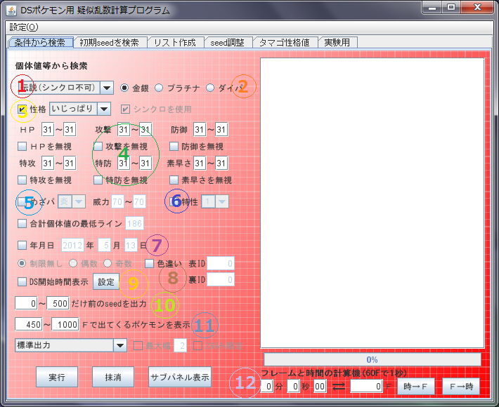This screenshot has height=407, width=499.
Task: Click the 特攻 minimum value field
Action: click(x=48, y=164)
